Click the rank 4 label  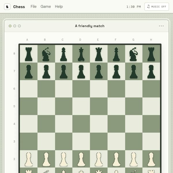point(14,124)
